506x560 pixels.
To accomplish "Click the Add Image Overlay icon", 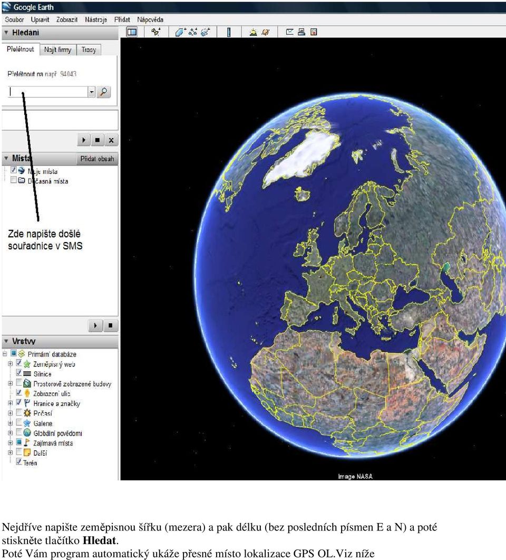I will click(206, 32).
